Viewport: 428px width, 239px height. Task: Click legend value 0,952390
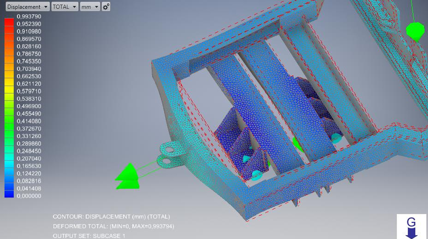(x=29, y=24)
